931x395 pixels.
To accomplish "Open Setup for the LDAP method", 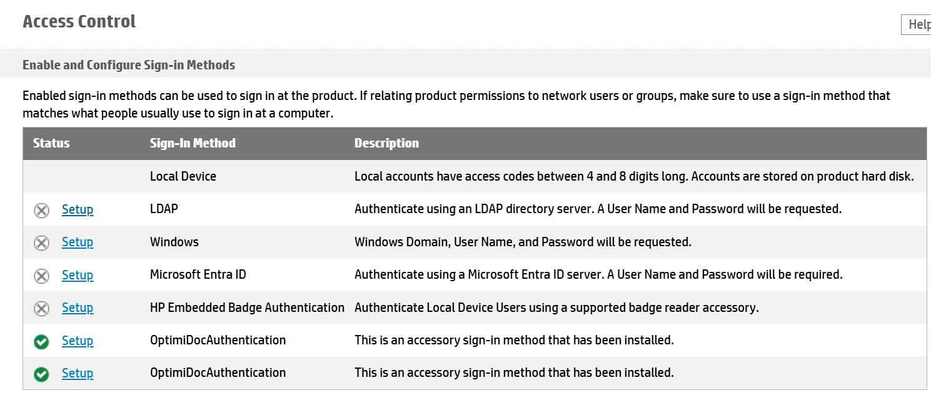I will point(78,209).
